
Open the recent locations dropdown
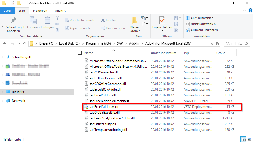coord(19,44)
